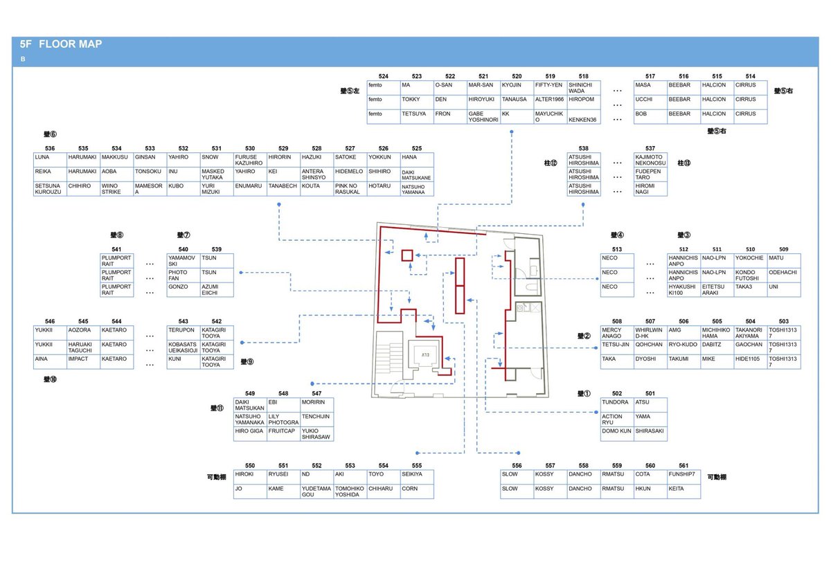Select the AZUMI EIICHI cell under 539
The width and height of the screenshot is (831, 587).
(x=217, y=290)
